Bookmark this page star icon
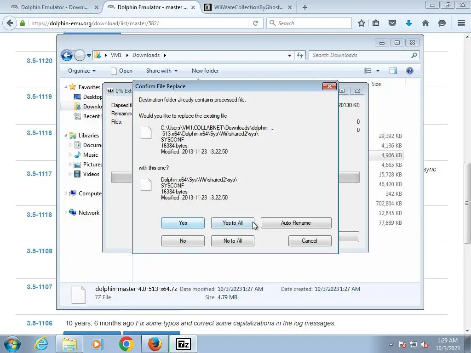 [362, 23]
